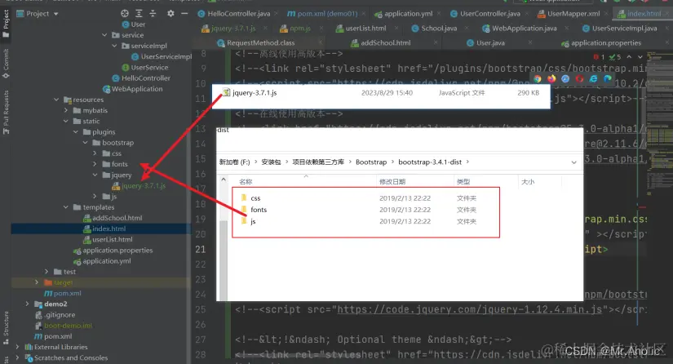Open the Pull Requests side tab
Viewport: 673px width, 364px height.
click(6, 112)
